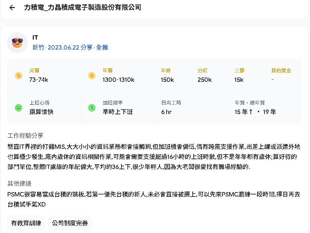Click the 年終 value 150k
The height and width of the screenshot is (233, 310).
[167, 80]
